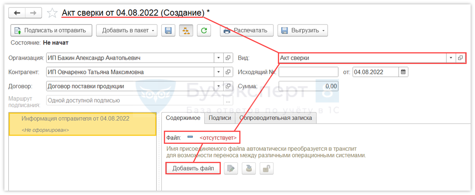This screenshot has width=475, height=195.
Task: Click the green refresh icon
Action: tap(204, 31)
